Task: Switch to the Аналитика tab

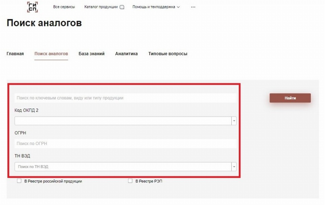Action: 126,54
